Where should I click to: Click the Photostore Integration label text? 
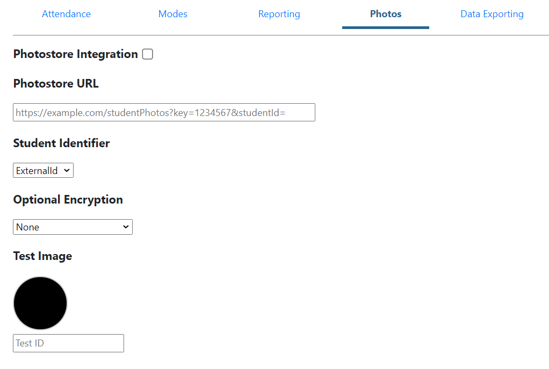coord(75,54)
